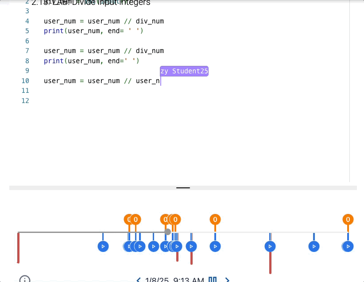Viewport: 364px width, 282px height.
Task: Go to previous event with left chevron
Action: point(139,280)
